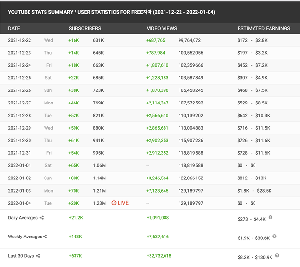Click subscriber gain +38K
Viewport: 300px width, 267px height.
(x=74, y=90)
